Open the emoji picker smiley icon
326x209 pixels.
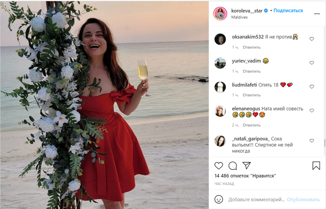(x=219, y=199)
